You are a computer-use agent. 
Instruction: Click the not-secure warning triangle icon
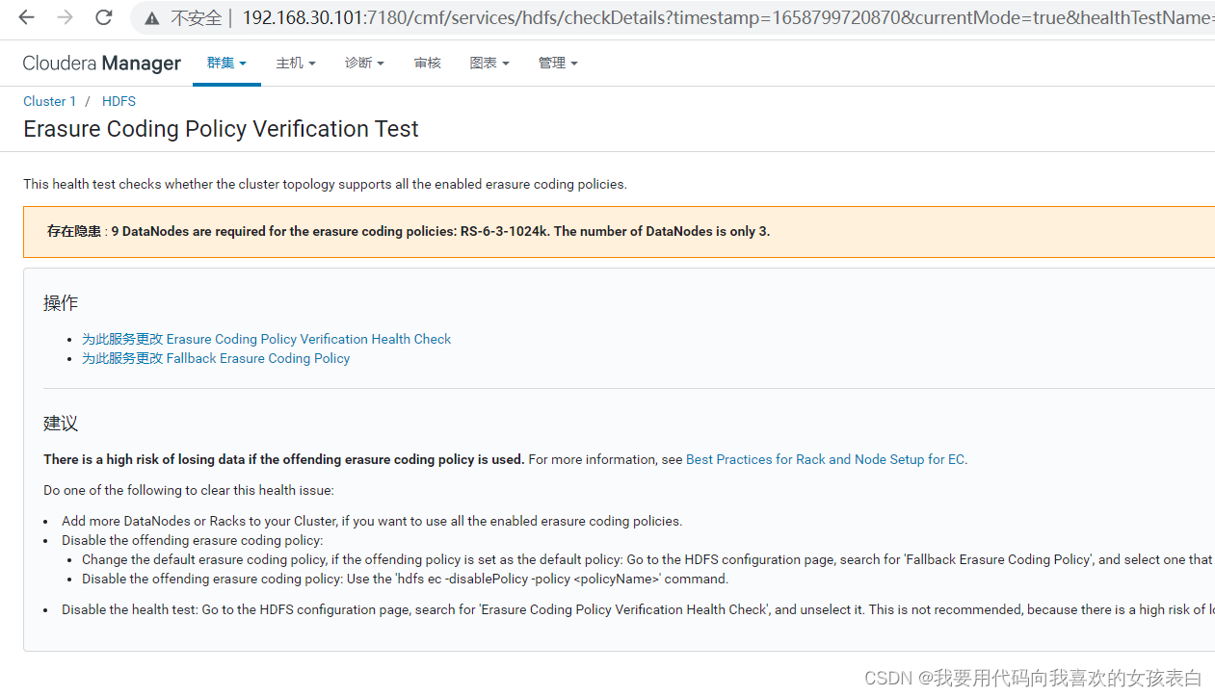[x=150, y=18]
